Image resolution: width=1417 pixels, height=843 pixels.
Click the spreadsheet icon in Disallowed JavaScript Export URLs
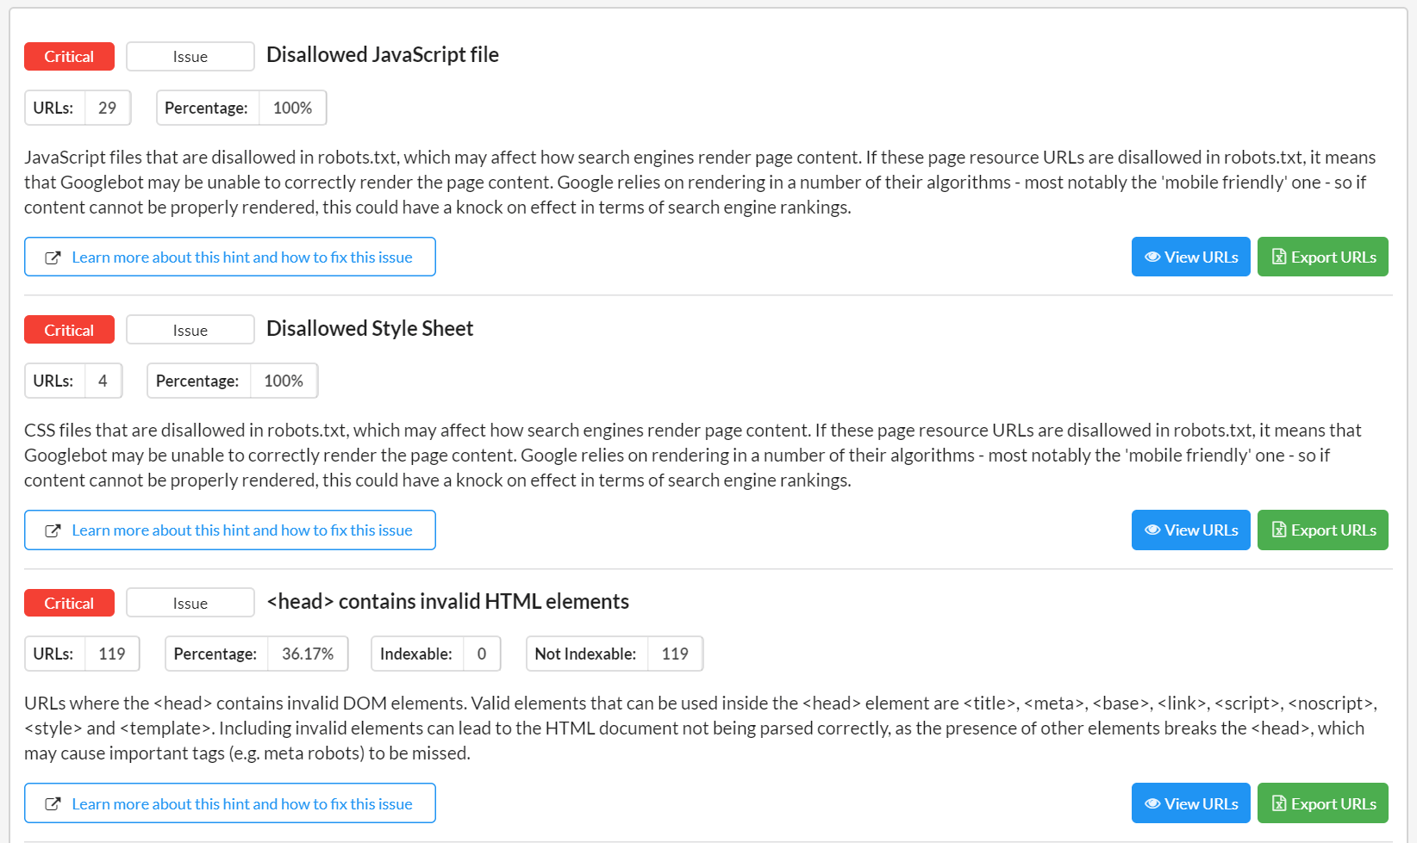pyautogui.click(x=1279, y=257)
